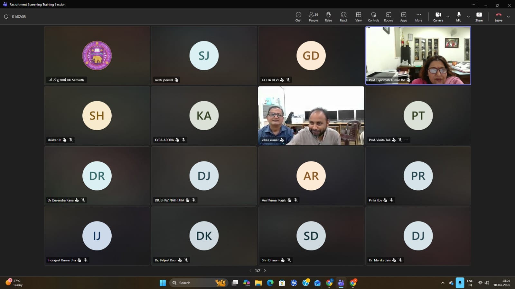
Task: Open the More actions menu
Action: click(x=418, y=17)
